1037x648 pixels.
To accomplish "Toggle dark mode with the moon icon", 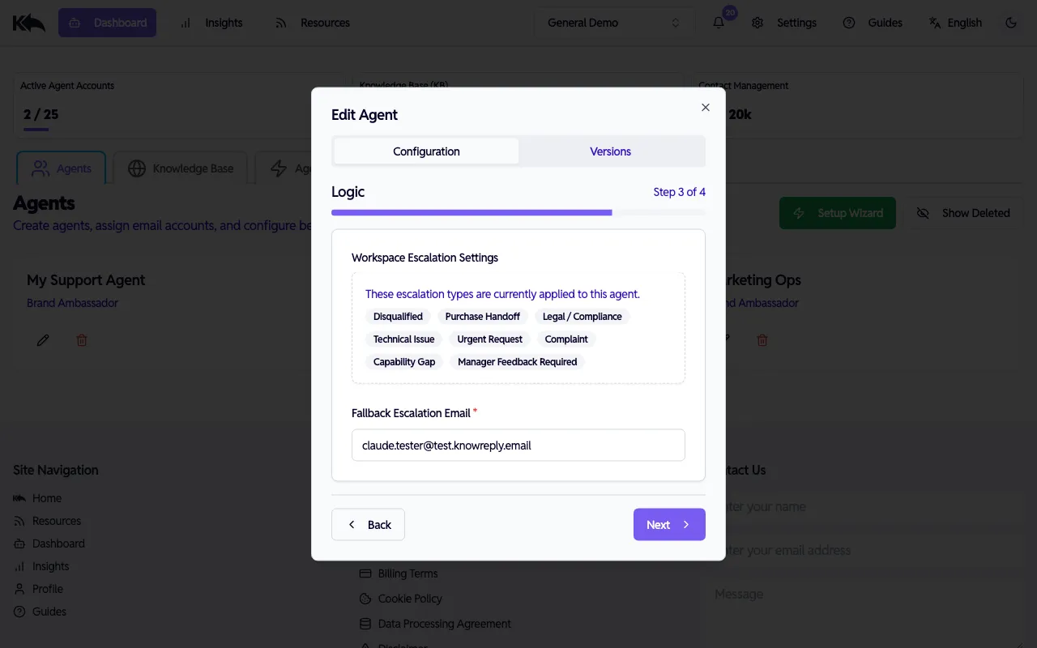I will pyautogui.click(x=1011, y=23).
